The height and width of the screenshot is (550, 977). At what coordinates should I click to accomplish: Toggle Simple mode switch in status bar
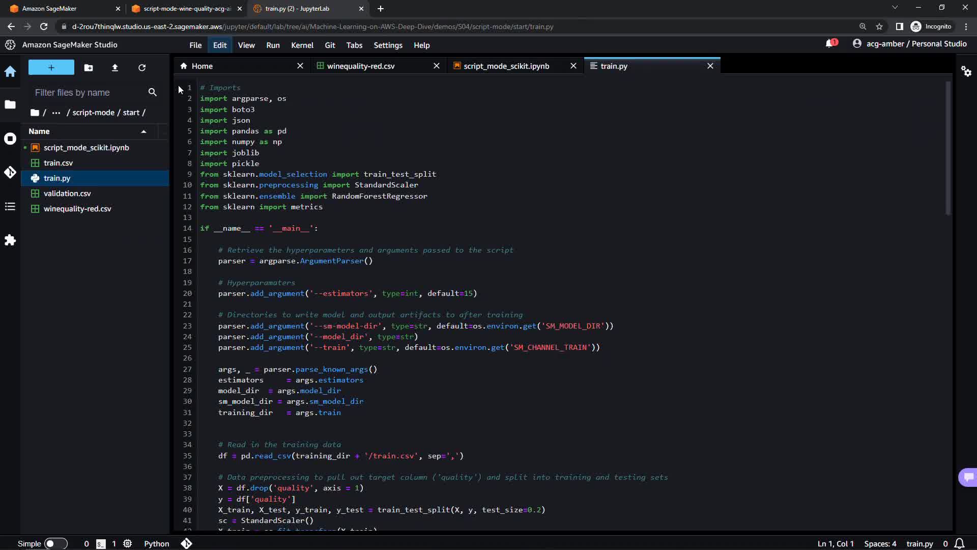55,543
